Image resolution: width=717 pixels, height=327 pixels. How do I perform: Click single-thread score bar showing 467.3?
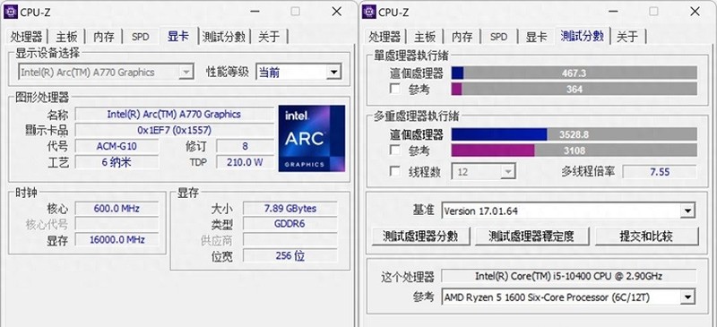(x=574, y=73)
